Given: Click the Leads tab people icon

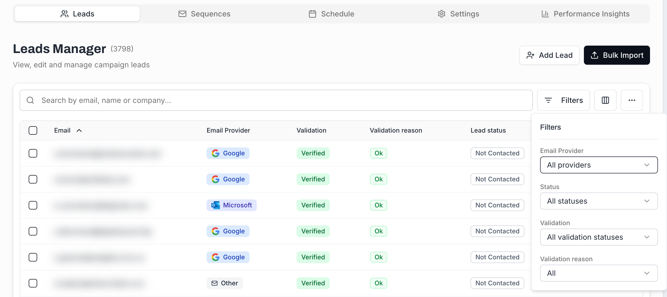Looking at the screenshot, I should point(65,14).
